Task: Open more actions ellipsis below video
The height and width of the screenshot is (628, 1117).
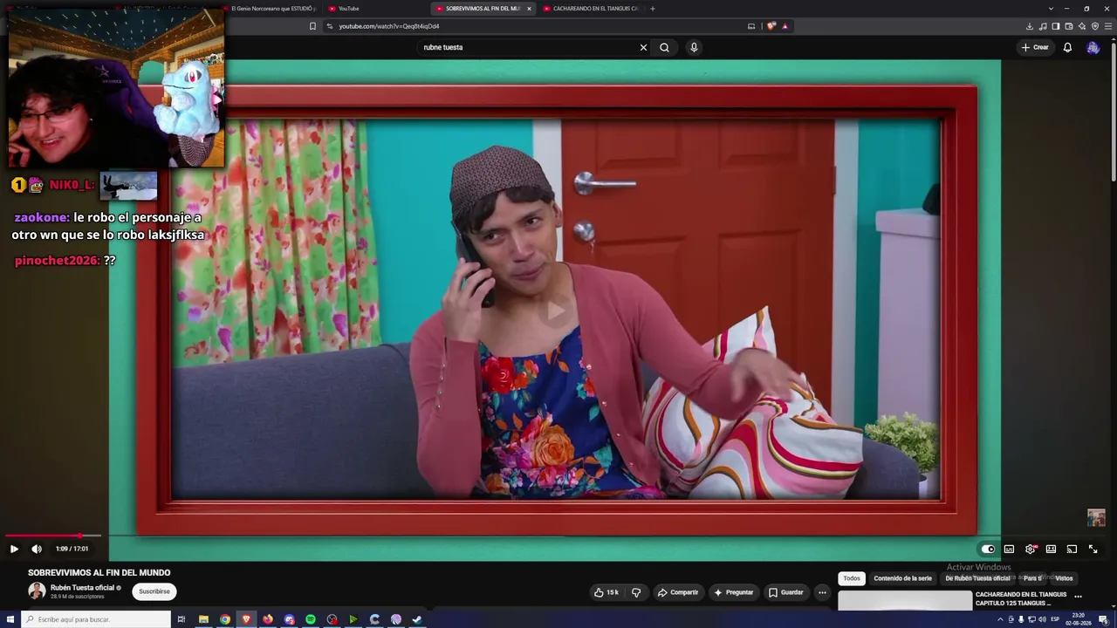Action: [x=822, y=592]
